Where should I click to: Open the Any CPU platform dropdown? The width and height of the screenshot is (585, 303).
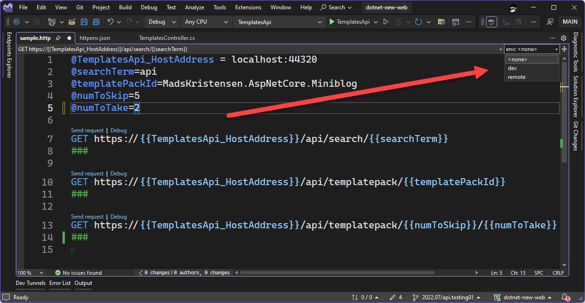(x=206, y=22)
